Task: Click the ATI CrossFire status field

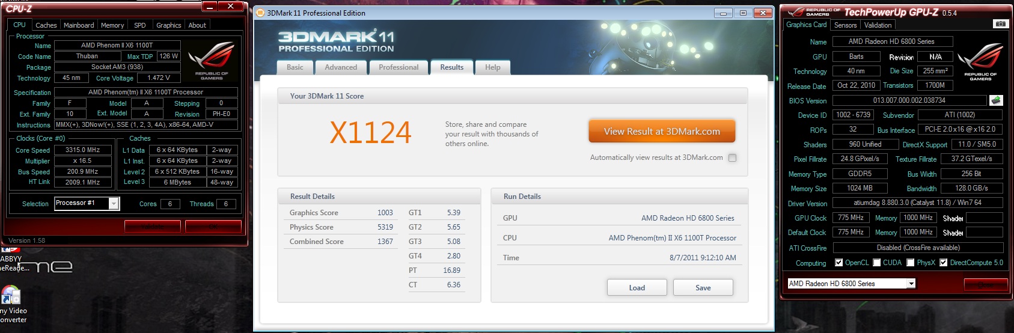Action: tap(918, 248)
